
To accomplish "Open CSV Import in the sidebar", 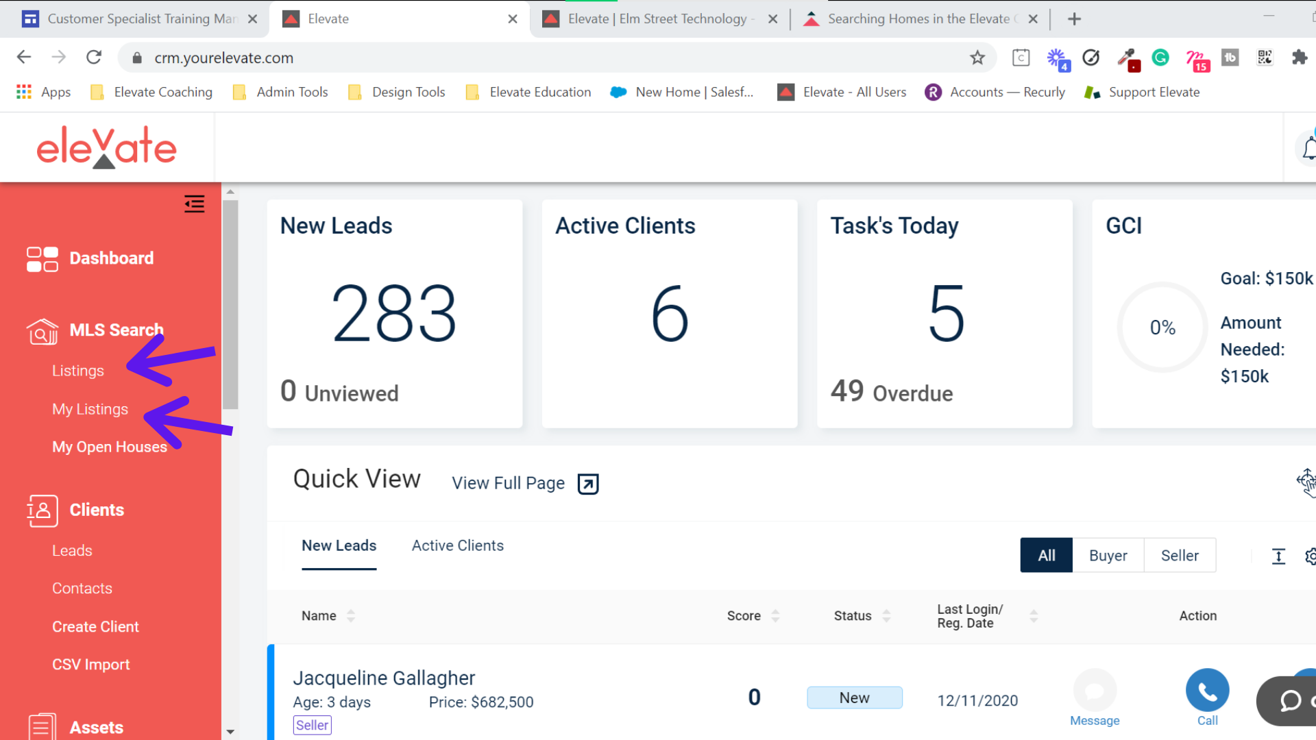I will coord(90,665).
